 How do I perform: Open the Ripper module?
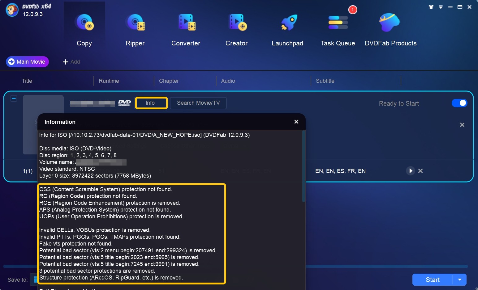(x=135, y=30)
